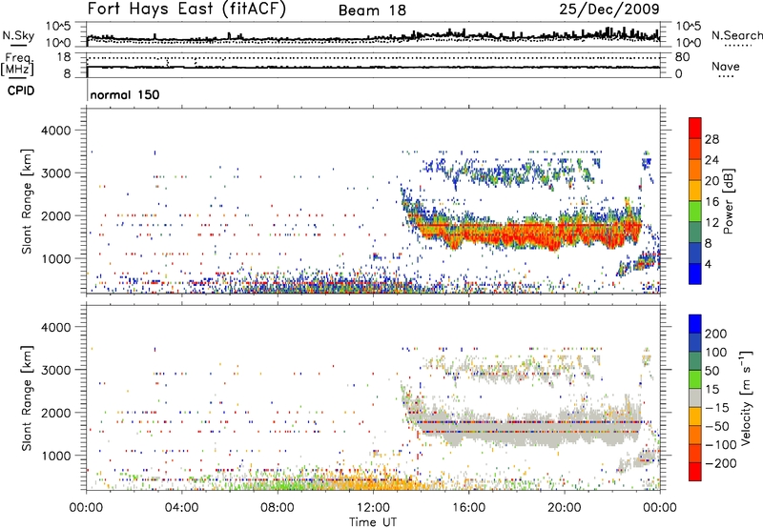
Task: Select the teal 8–12 dB power colorbar segment
Action: click(x=695, y=232)
